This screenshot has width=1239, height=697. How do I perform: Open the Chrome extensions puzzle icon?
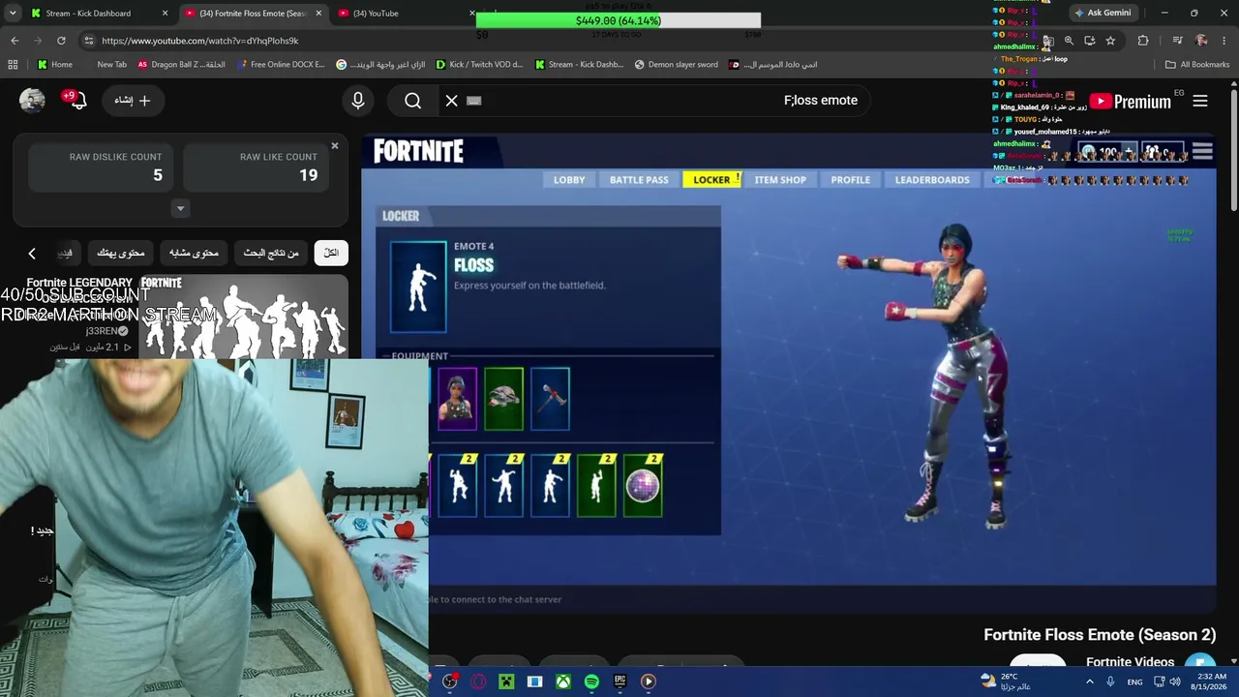1143,41
